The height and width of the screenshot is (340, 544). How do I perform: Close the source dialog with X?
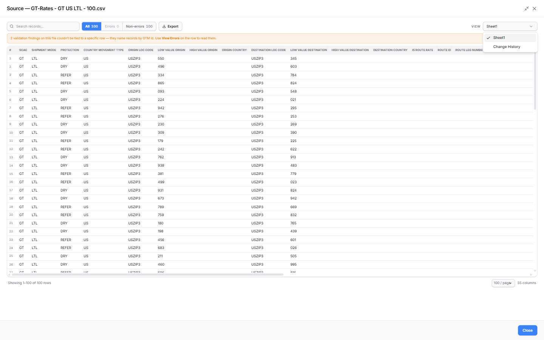pos(534,9)
